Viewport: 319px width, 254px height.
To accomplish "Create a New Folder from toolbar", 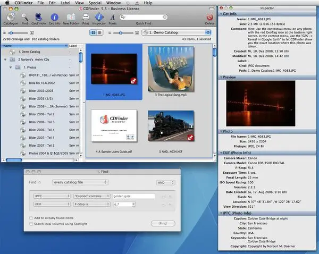I will point(71,17).
